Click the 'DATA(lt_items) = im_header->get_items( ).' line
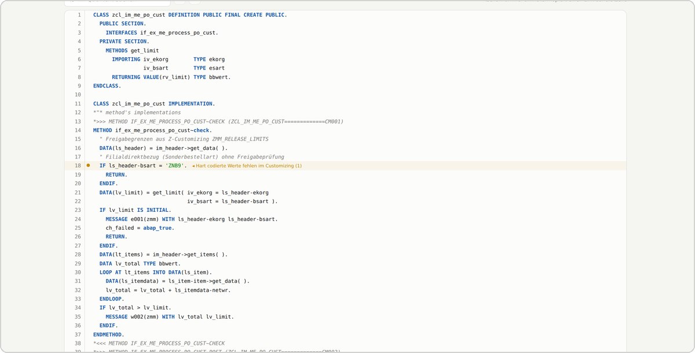 164,255
